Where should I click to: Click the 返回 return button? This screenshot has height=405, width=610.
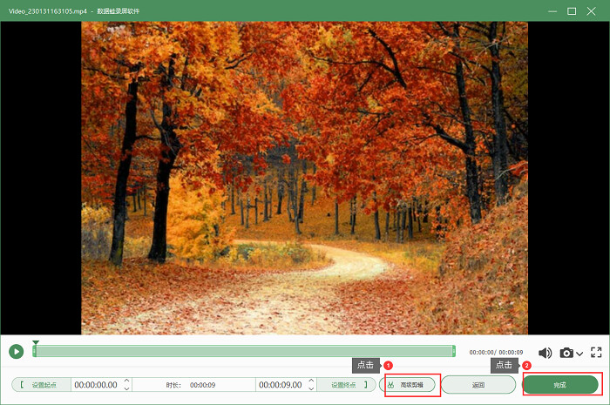(478, 385)
